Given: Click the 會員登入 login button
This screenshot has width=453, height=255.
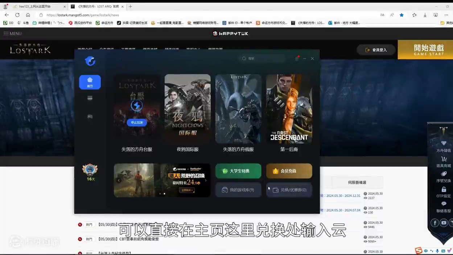Looking at the screenshot, I should (x=376, y=50).
